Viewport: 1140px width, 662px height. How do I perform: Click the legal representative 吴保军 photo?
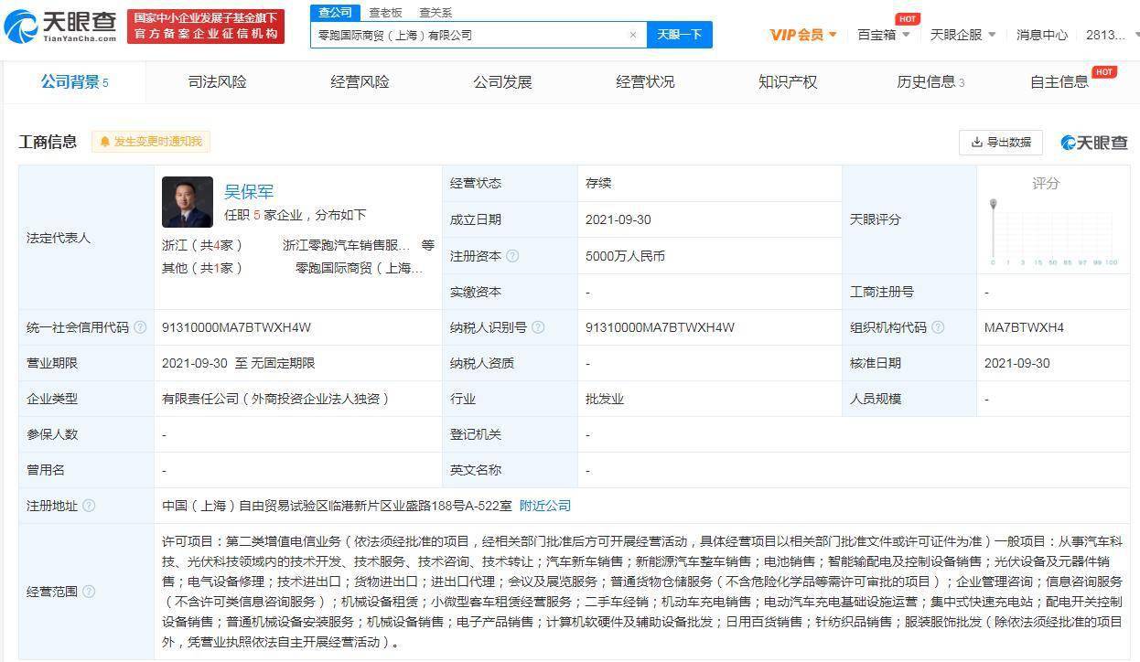pos(188,202)
